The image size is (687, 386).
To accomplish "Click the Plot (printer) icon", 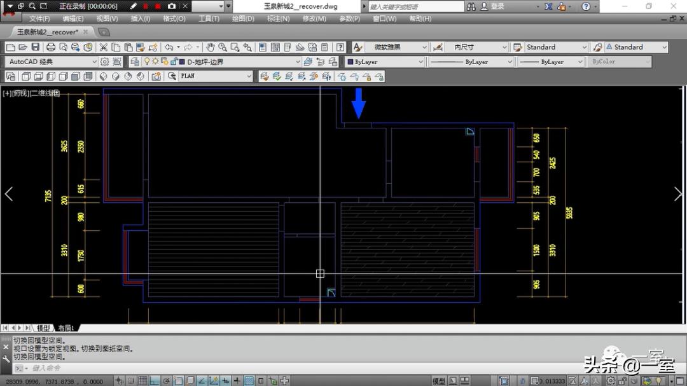I will [x=50, y=47].
